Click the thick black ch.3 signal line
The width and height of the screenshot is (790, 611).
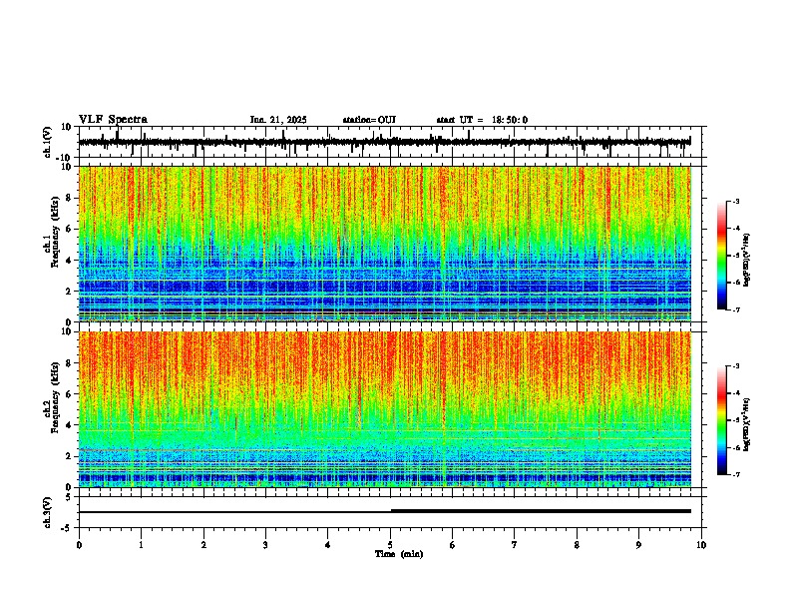385,511
